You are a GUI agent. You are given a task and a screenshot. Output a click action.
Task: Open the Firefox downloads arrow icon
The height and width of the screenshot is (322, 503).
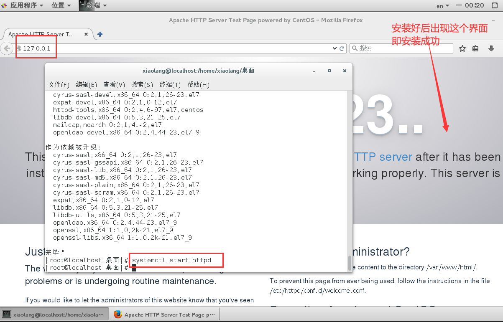tap(491, 48)
